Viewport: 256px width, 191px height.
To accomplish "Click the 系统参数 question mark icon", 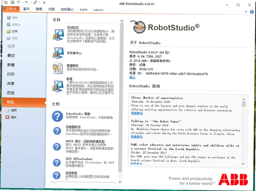I will pyautogui.click(x=57, y=175).
